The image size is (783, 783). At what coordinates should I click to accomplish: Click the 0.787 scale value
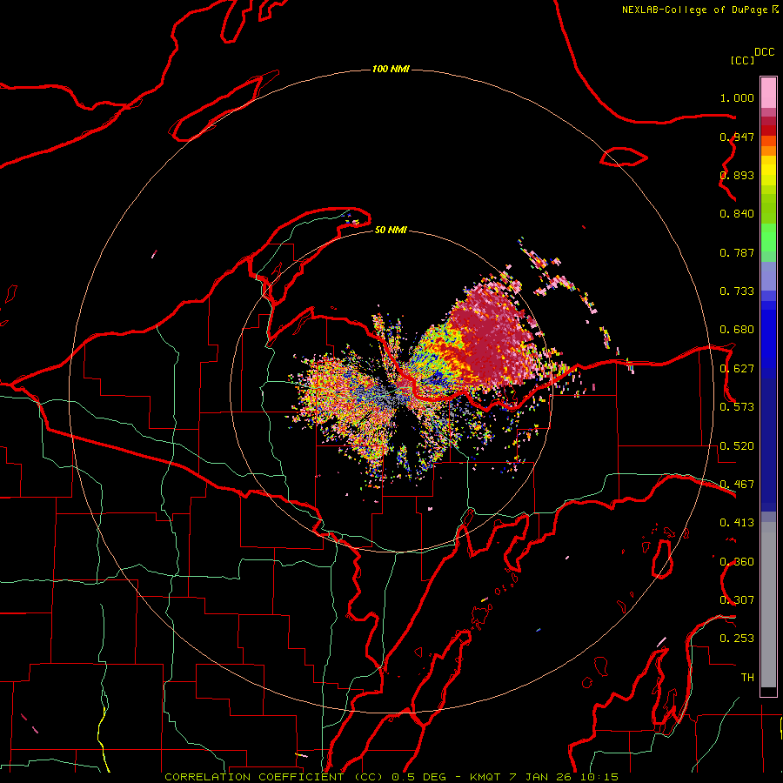coord(737,252)
